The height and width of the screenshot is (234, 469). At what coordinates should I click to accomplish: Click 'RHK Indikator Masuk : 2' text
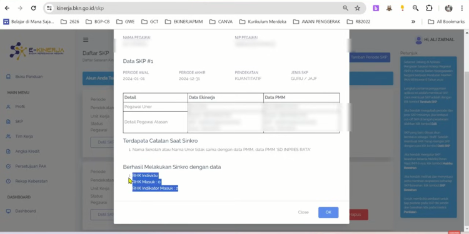click(155, 188)
